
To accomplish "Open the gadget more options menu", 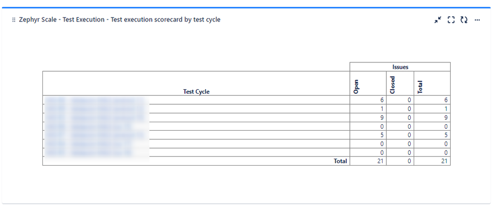I will pyautogui.click(x=477, y=20).
